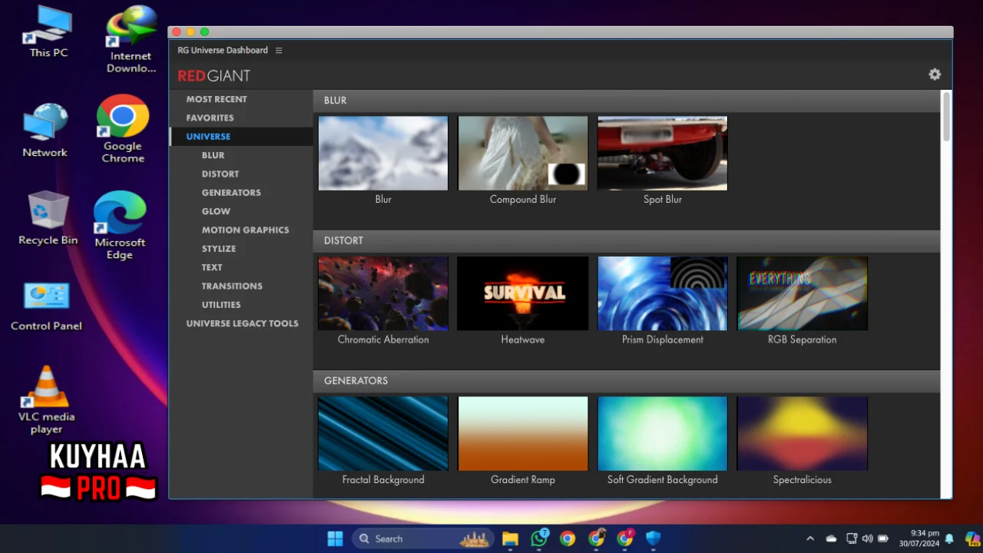Choose the RGB Separation thumbnail
Screen dimensions: 983x553
(x=803, y=293)
